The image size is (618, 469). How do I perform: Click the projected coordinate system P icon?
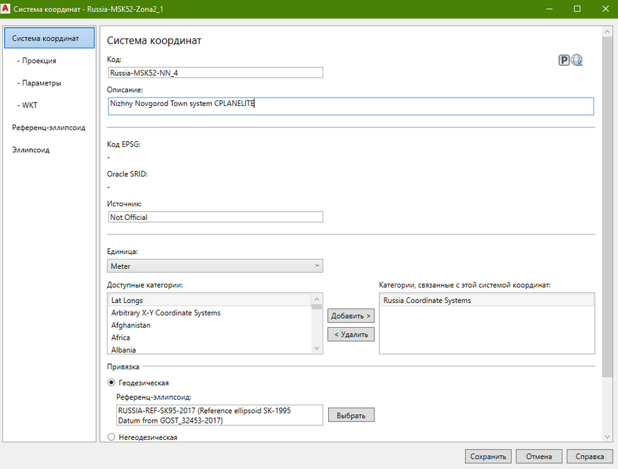[564, 60]
